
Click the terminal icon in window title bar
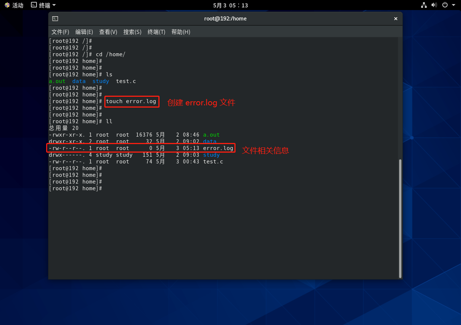coord(55,19)
